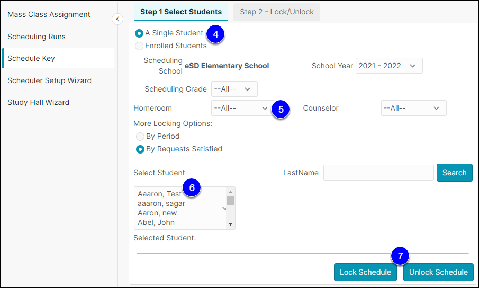Select the A Single Student radio button
The width and height of the screenshot is (479, 288).
[139, 33]
